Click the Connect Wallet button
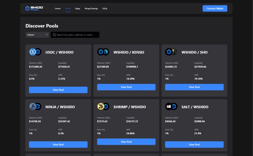Viewport: 253px width, 156px height. [x=215, y=9]
